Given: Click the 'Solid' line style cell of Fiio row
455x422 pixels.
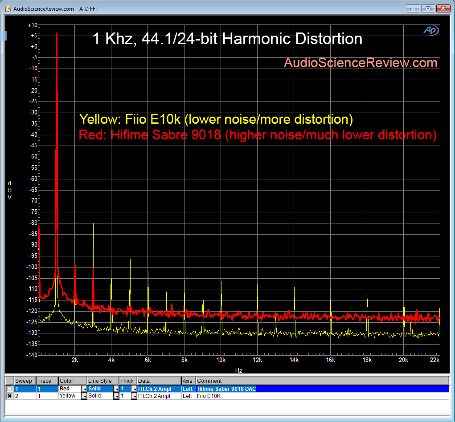Looking at the screenshot, I should coord(100,396).
